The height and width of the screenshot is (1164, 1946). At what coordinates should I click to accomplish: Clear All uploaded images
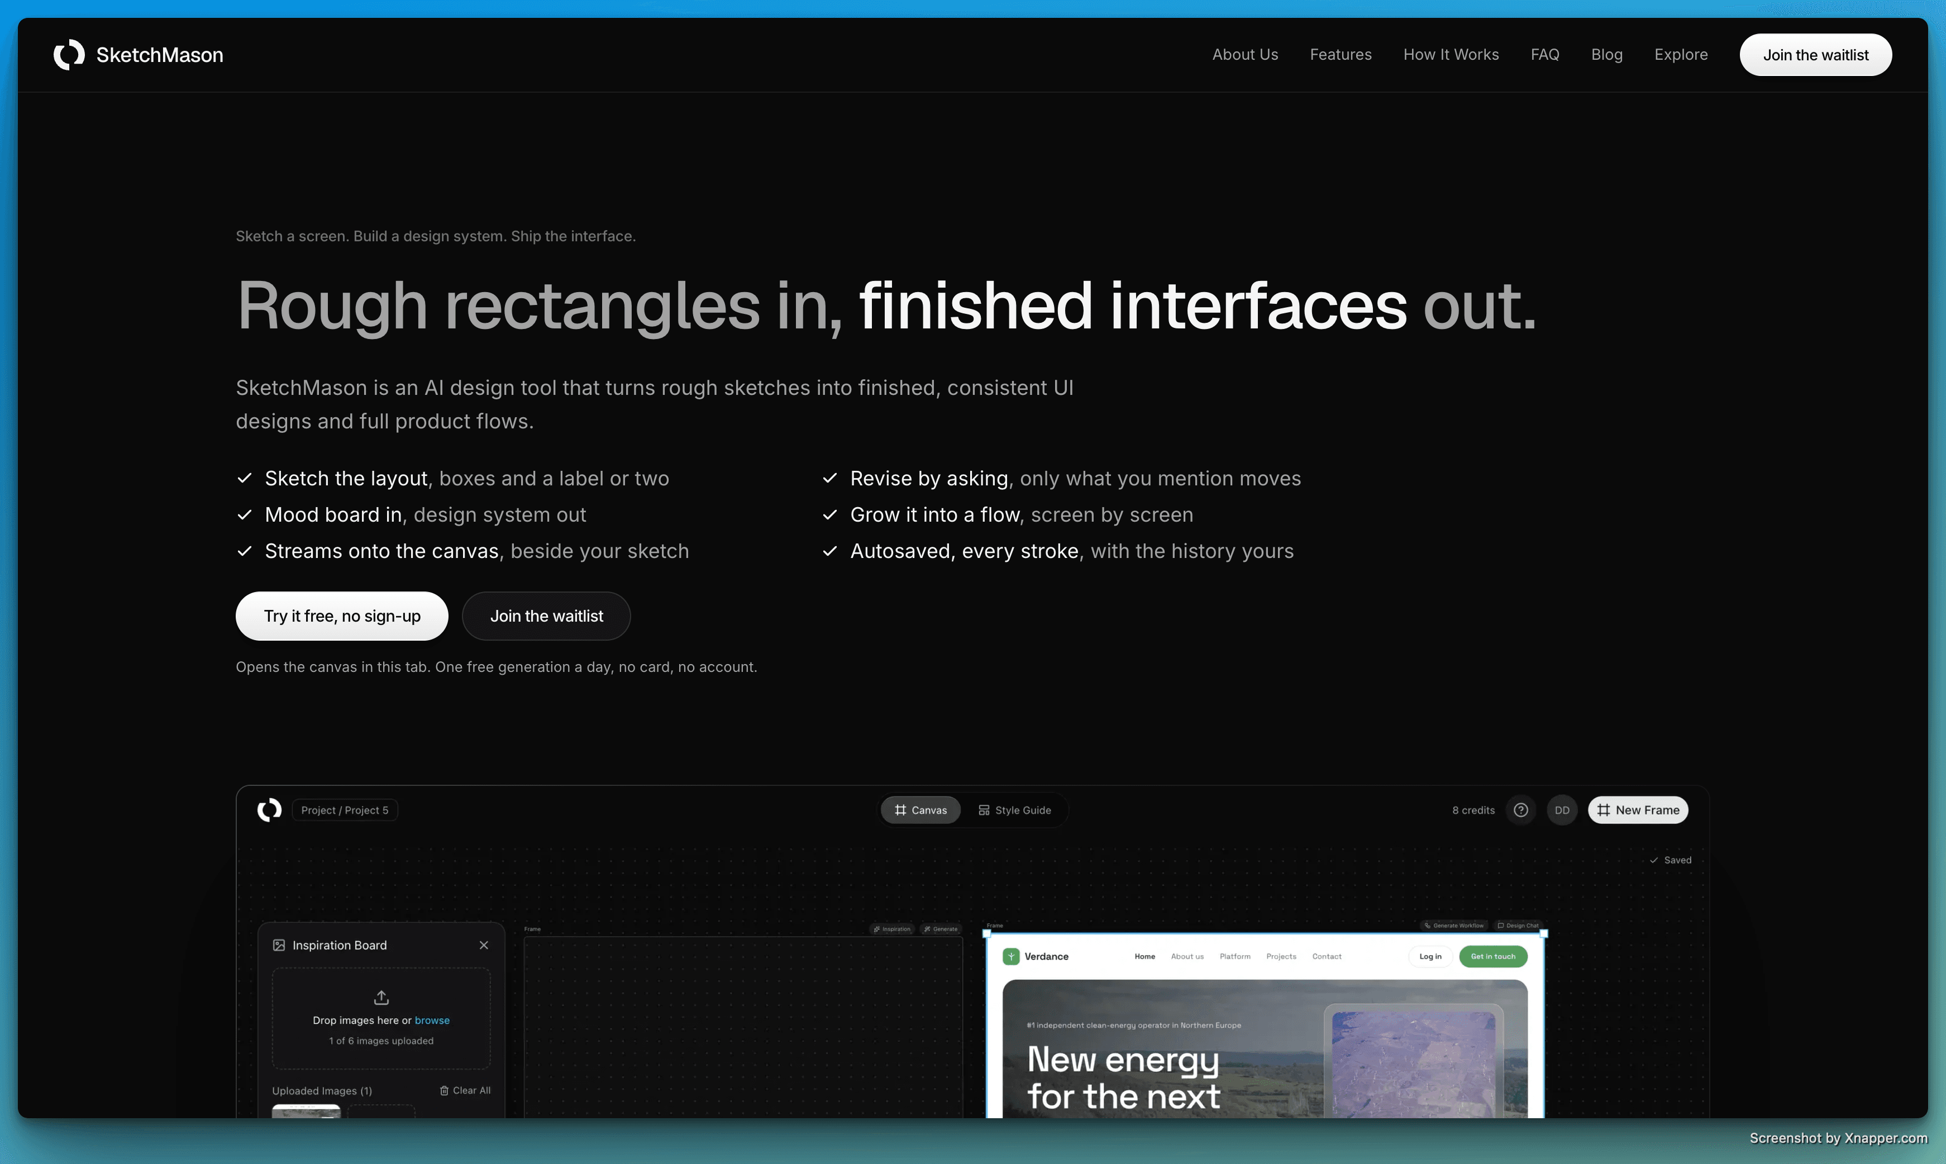tap(465, 1090)
